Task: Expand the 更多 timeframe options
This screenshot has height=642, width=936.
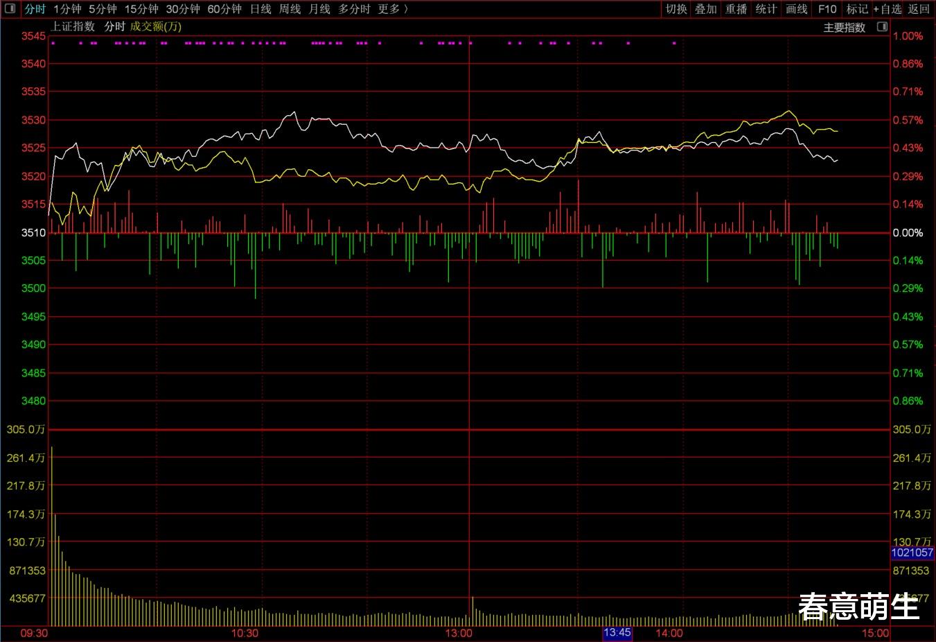Action: point(393,9)
